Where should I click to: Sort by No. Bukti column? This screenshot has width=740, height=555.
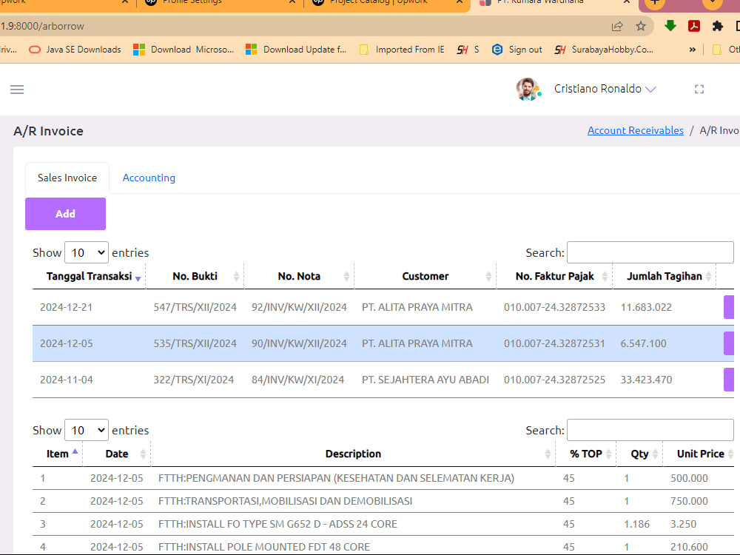[x=195, y=277]
